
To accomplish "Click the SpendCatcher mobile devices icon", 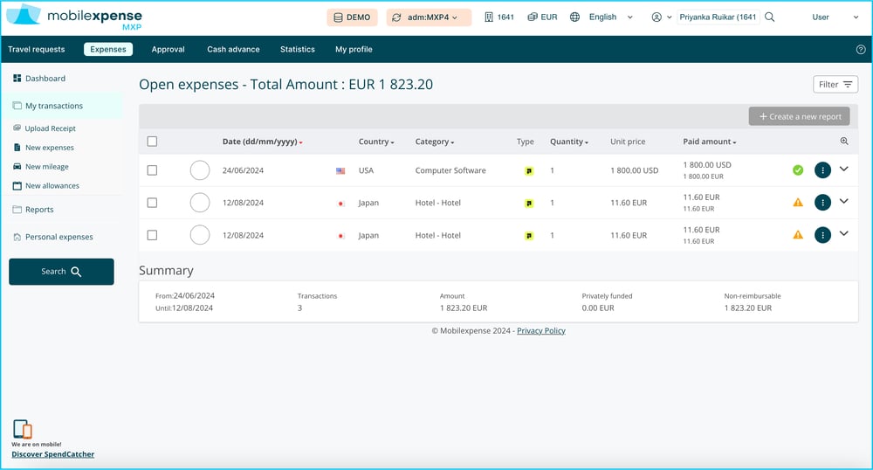I will tap(23, 429).
